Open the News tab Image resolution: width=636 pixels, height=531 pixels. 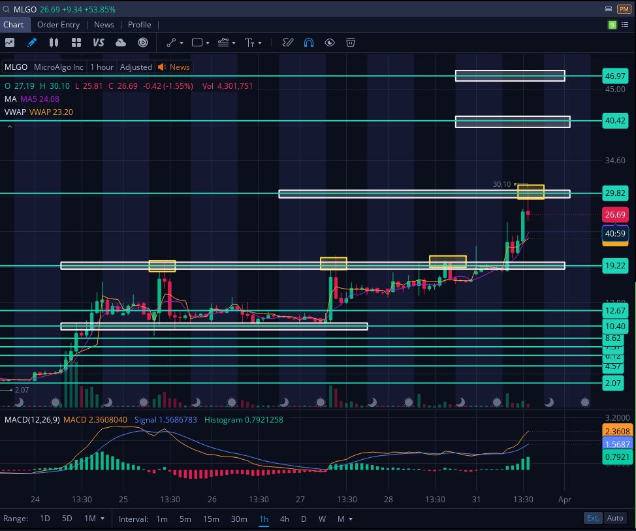tap(104, 25)
